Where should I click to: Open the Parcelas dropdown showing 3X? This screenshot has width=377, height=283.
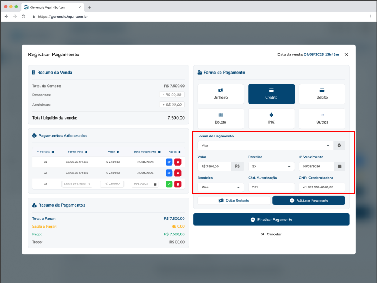(x=271, y=166)
